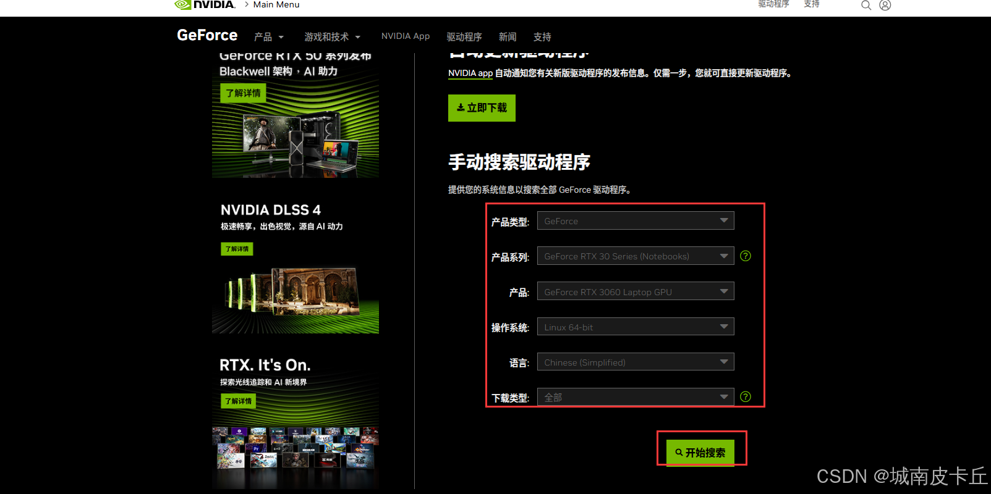The height and width of the screenshot is (494, 991).
Task: Open the 产品系列 RTX 30 Series dropdown
Action: click(636, 256)
